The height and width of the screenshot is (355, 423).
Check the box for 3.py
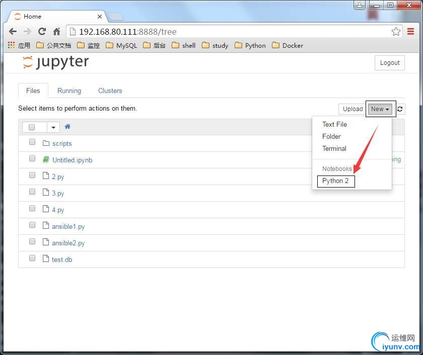click(x=32, y=192)
